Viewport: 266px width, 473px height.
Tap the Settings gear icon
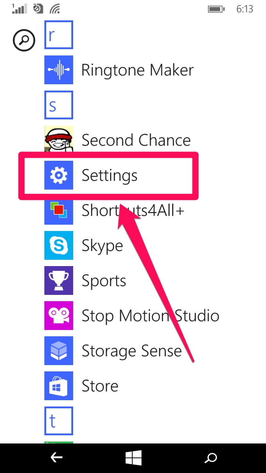pos(59,175)
